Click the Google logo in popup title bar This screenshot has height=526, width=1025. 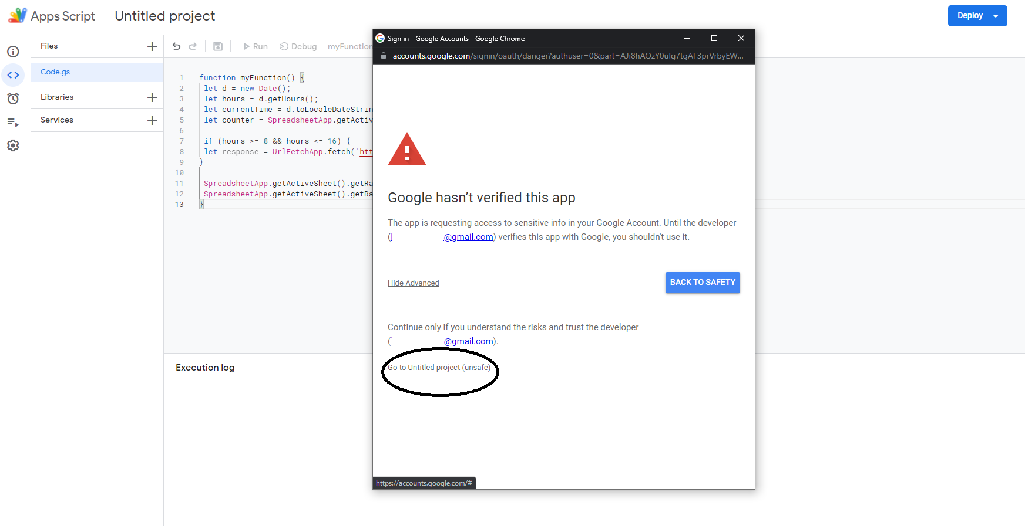tap(380, 38)
